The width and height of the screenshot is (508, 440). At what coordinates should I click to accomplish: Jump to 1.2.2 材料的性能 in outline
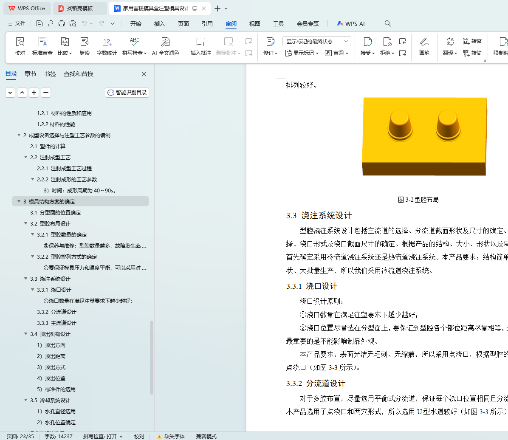tap(56, 124)
